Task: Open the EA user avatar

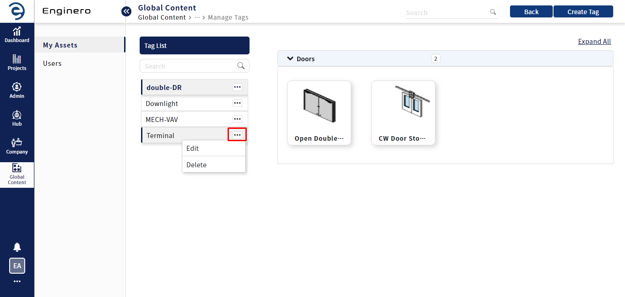Action: (x=17, y=265)
